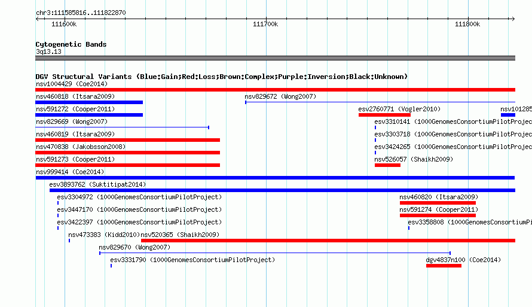Select the red nsv1004429 loss bar
This screenshot has width=532, height=307.
click(275, 90)
